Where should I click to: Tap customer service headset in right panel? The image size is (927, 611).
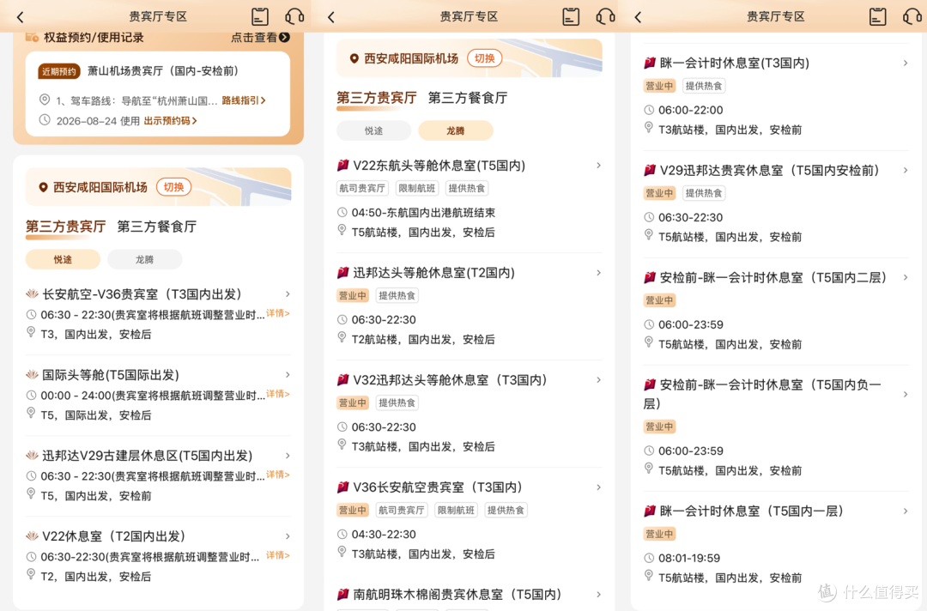tap(912, 16)
